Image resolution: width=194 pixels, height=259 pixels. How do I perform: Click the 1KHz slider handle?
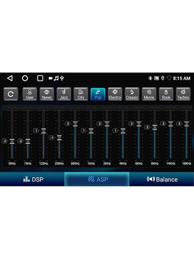coord(91,131)
